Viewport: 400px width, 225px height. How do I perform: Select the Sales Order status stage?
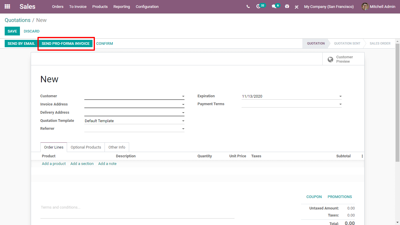tap(380, 43)
